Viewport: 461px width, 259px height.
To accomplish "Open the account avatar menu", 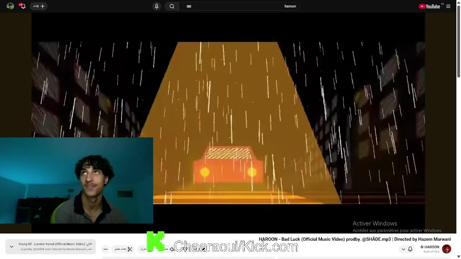I will point(10,6).
